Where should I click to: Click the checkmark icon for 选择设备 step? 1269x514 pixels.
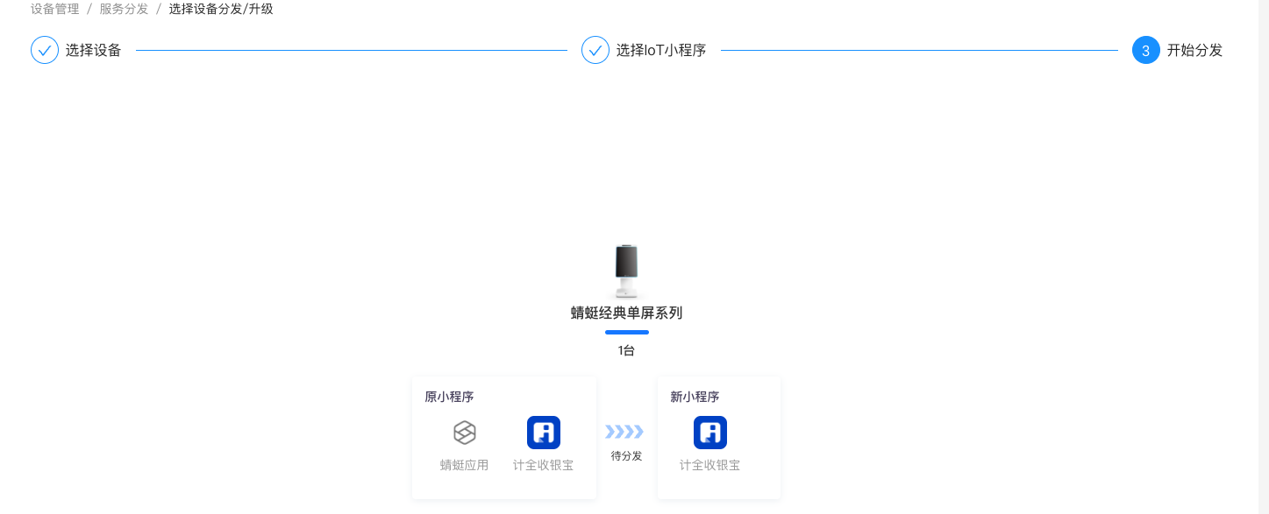[x=45, y=50]
